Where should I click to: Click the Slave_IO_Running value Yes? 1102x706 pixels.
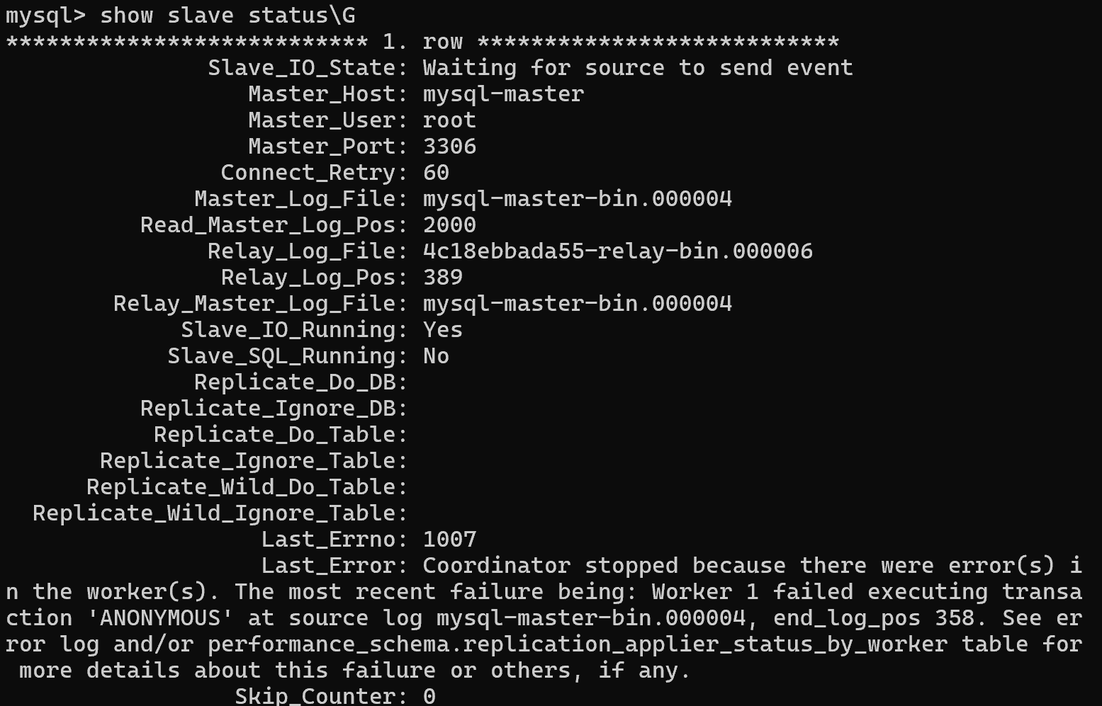(443, 330)
